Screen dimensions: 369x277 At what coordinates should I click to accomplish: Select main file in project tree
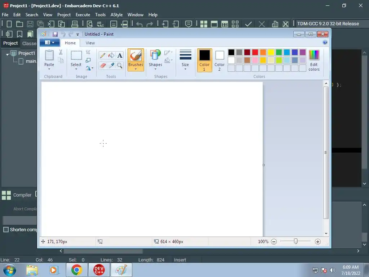pyautogui.click(x=28, y=61)
